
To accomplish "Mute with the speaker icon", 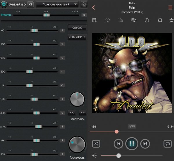I will point(94,156).
